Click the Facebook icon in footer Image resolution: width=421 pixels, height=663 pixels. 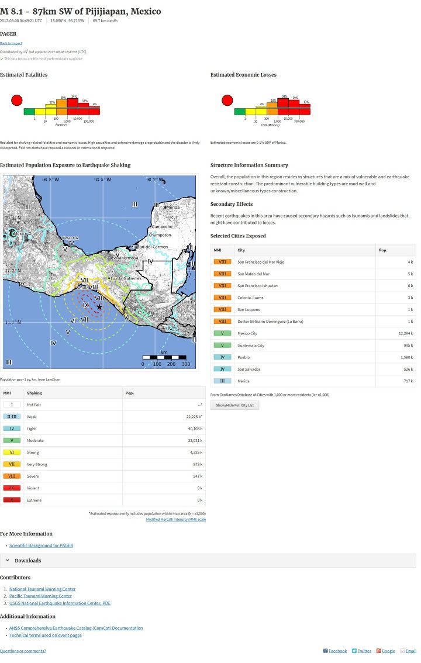coord(326,651)
